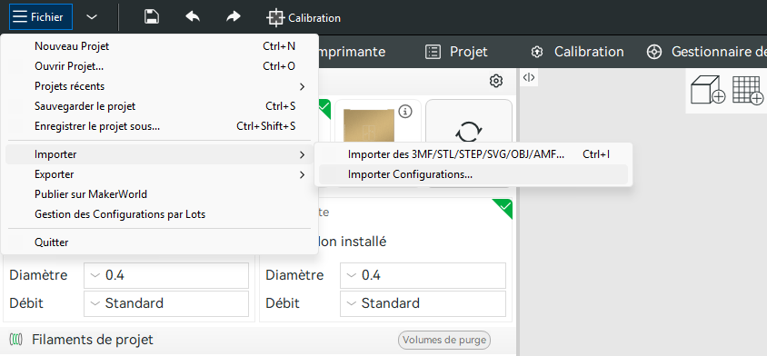Open Calibration in the top toolbar
This screenshot has height=356, width=767.
pos(304,18)
